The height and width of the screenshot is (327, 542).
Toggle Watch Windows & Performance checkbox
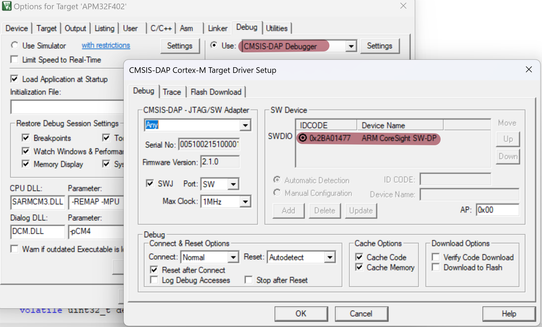point(26,151)
